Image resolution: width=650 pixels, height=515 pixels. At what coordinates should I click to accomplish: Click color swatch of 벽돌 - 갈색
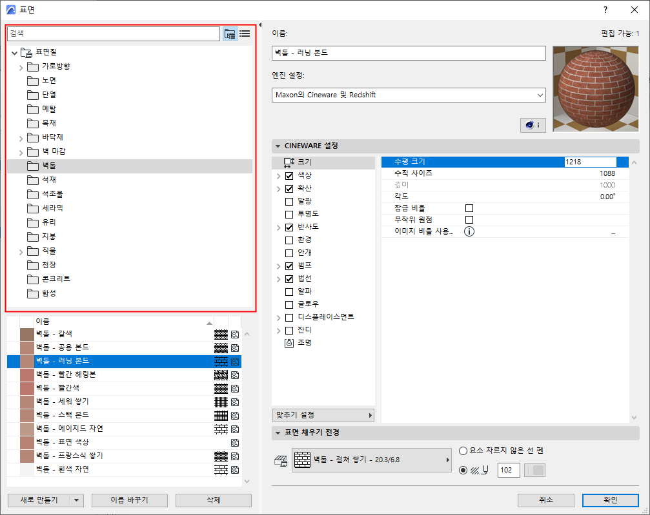(x=27, y=335)
